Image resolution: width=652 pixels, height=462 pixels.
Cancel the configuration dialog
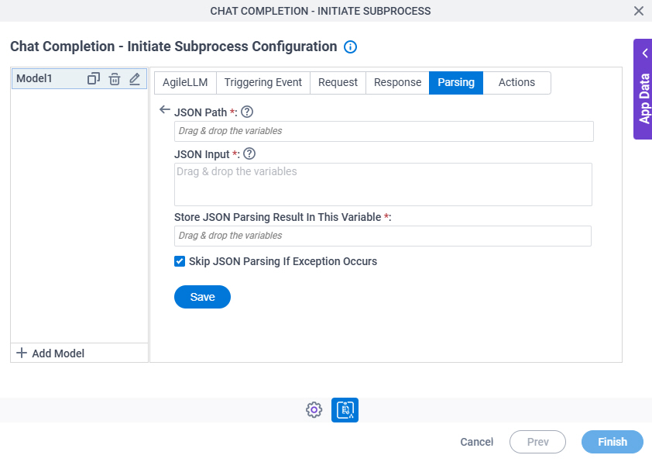click(476, 442)
